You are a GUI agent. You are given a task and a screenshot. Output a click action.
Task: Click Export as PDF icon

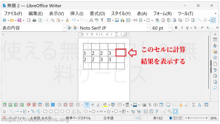pos(29,20)
